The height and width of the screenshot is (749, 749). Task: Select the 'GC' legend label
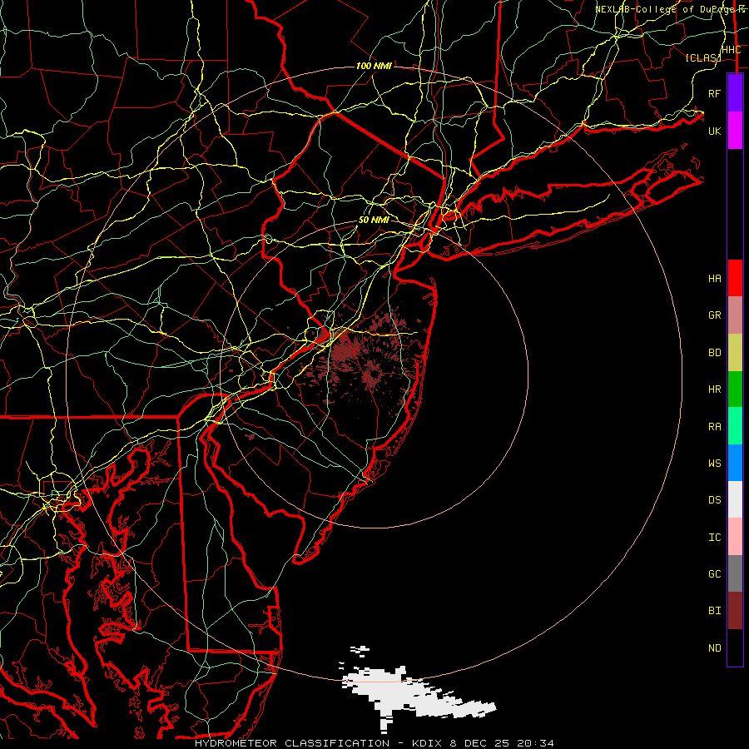click(x=715, y=574)
